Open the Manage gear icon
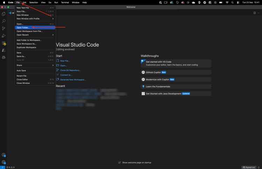 [4, 162]
